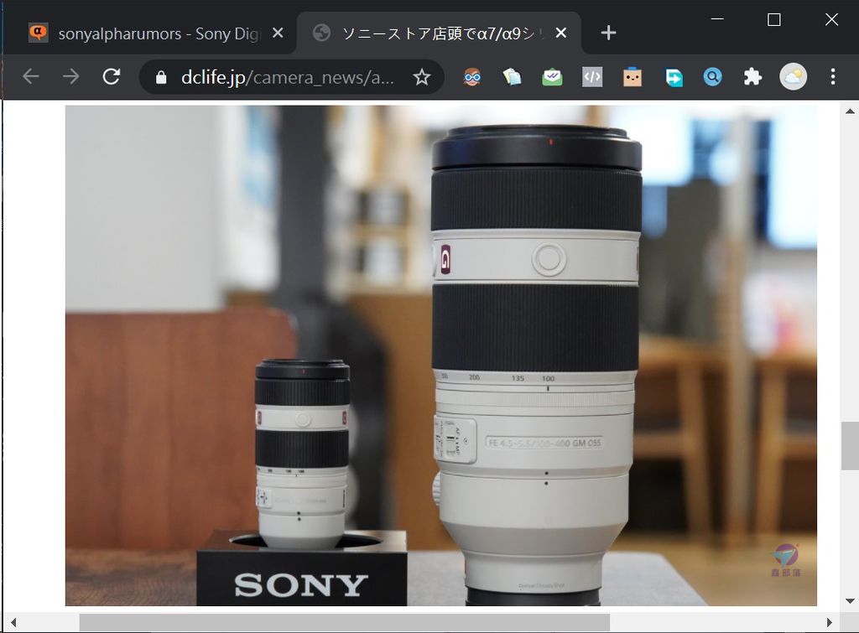The height and width of the screenshot is (633, 859).
Task: Maximize the Chrome window
Action: pos(773,20)
